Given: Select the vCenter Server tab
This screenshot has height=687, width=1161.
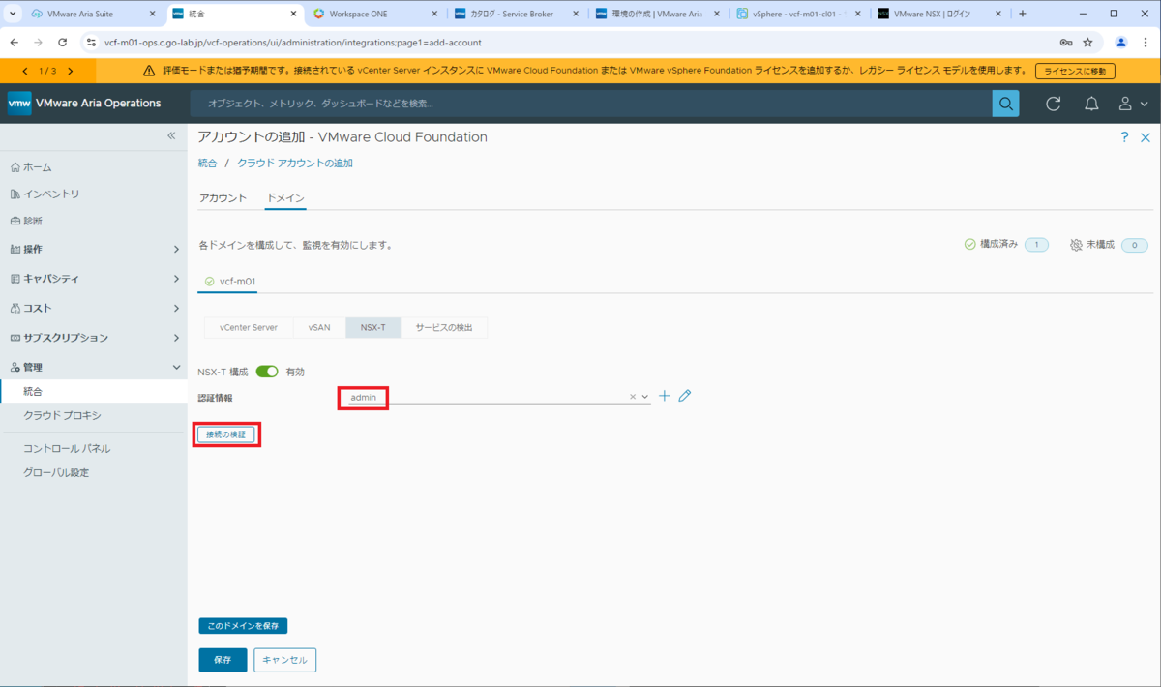Looking at the screenshot, I should click(x=249, y=327).
